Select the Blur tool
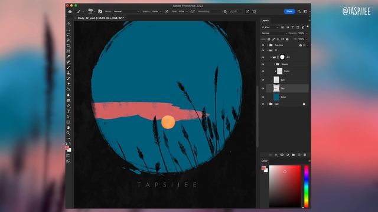The image size is (378, 212). pos(69,95)
